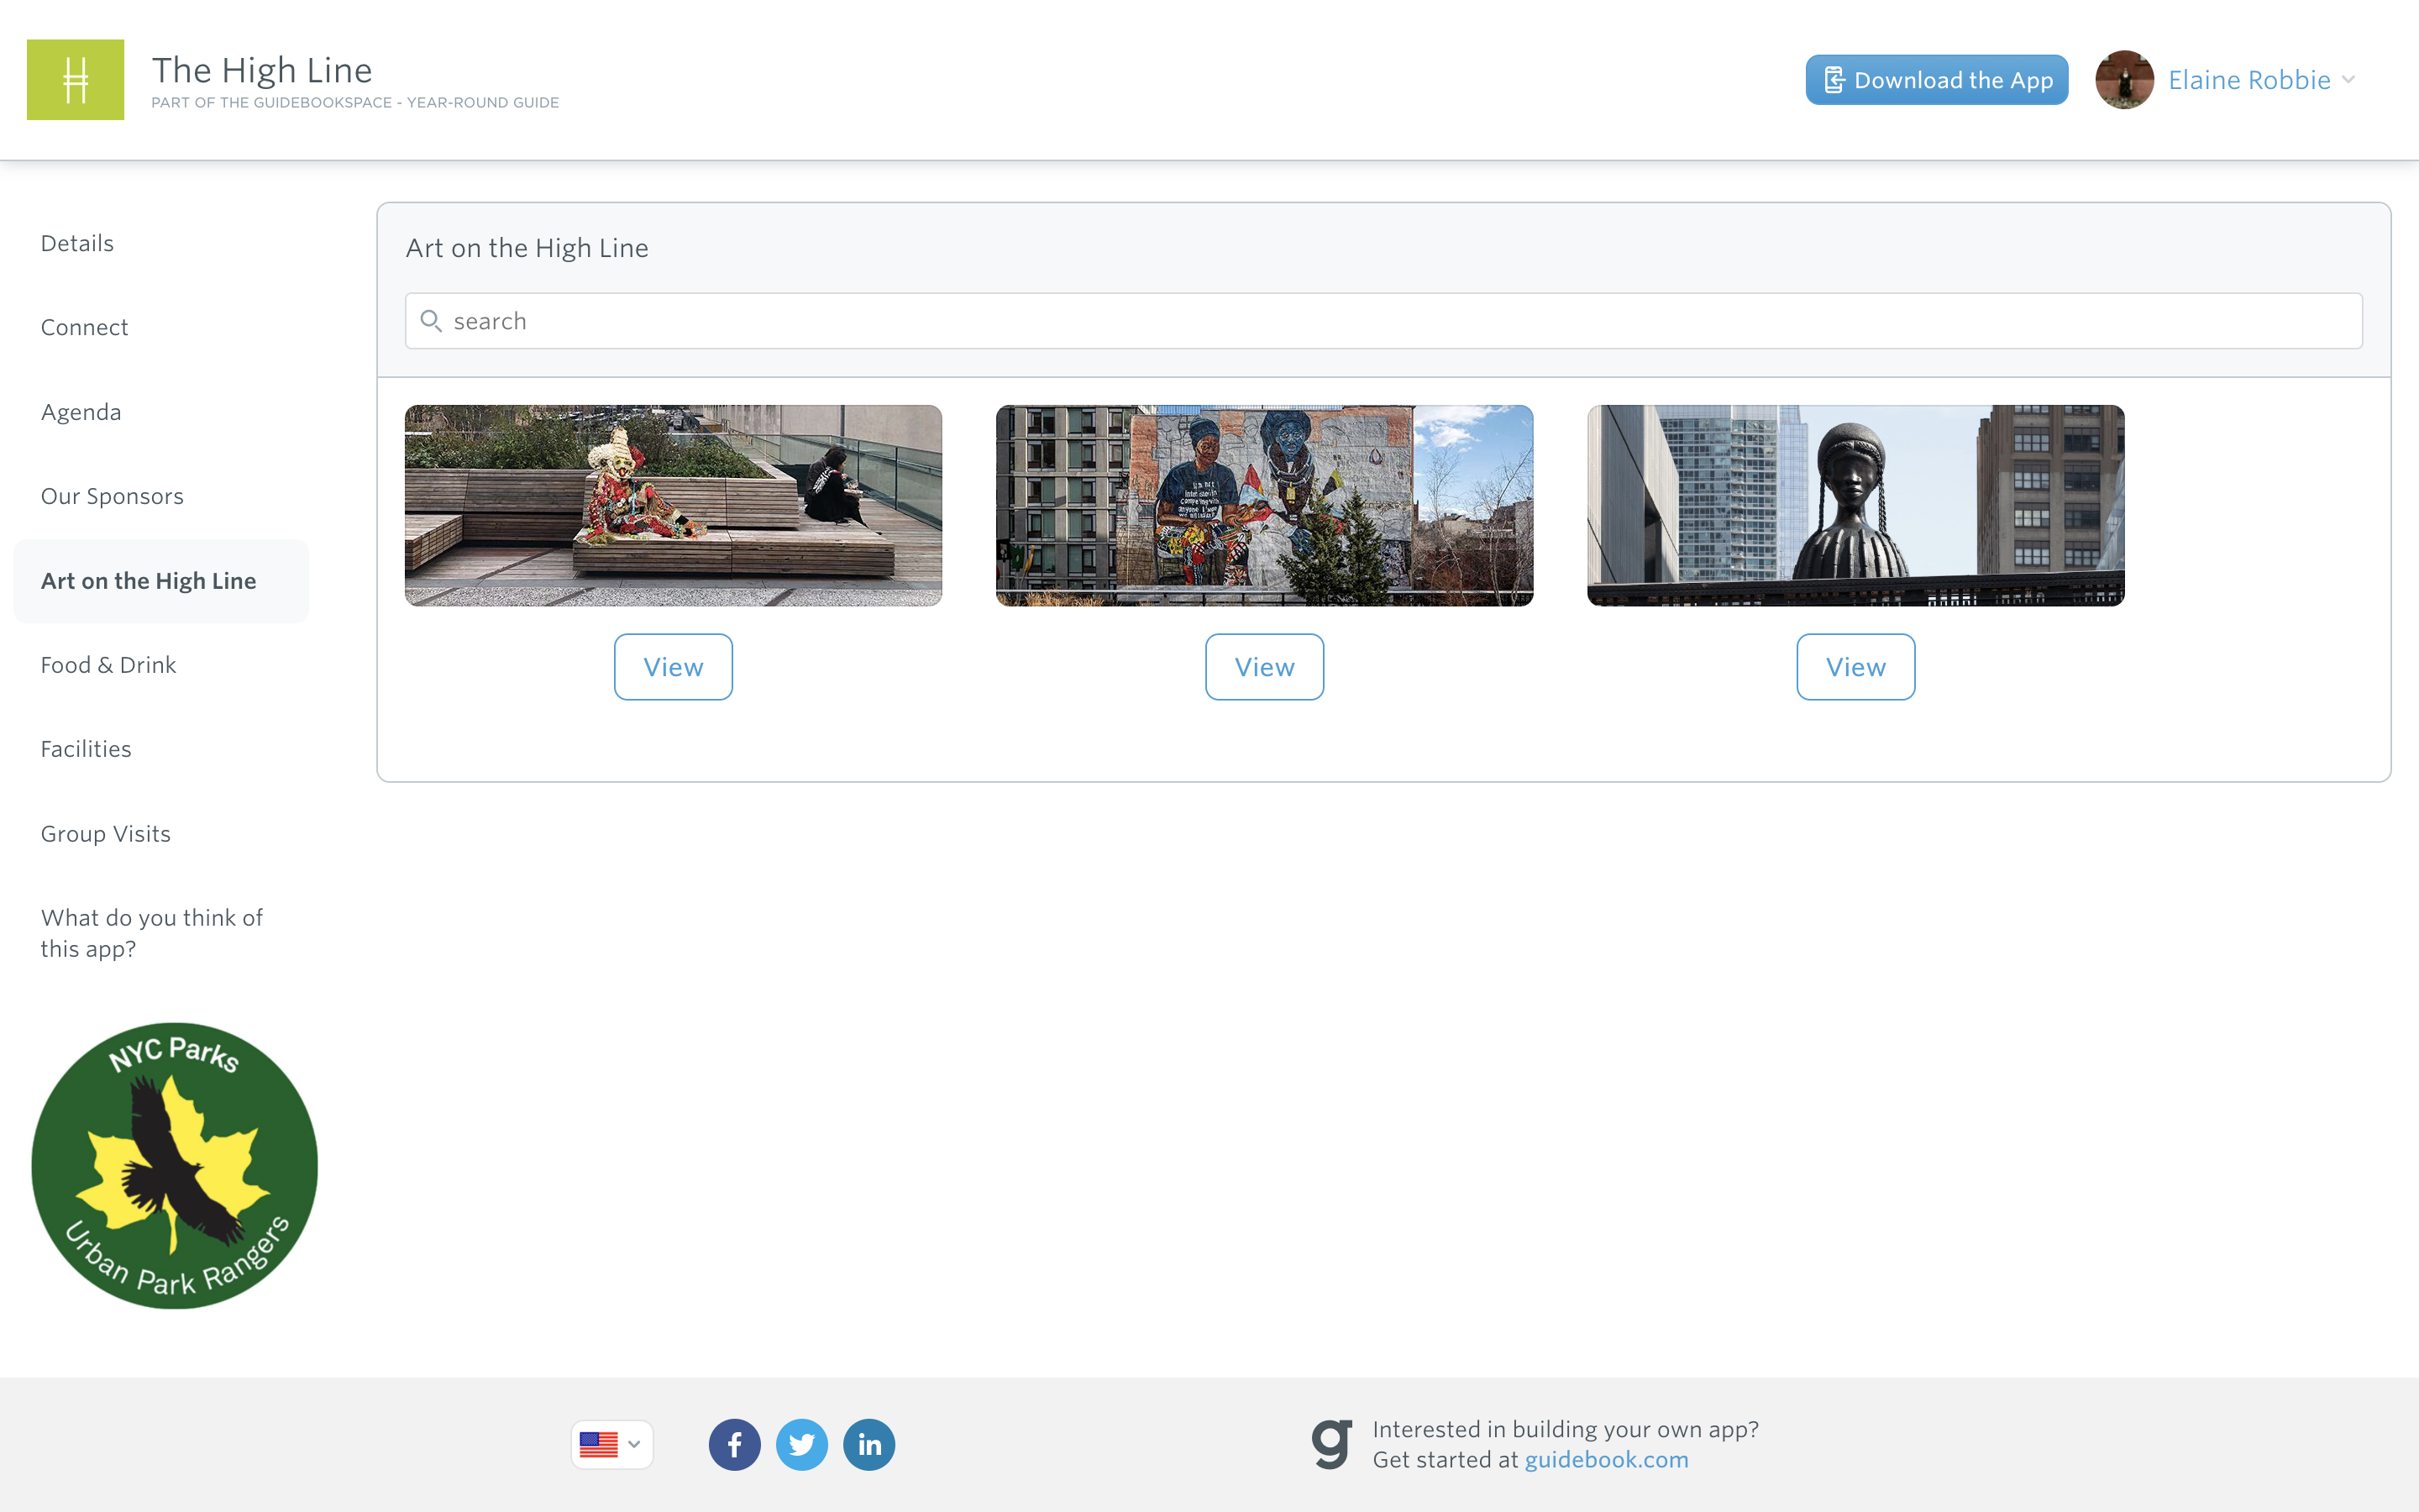Open the Art on the High Line tab
The height and width of the screenshot is (1512, 2419).
(148, 580)
